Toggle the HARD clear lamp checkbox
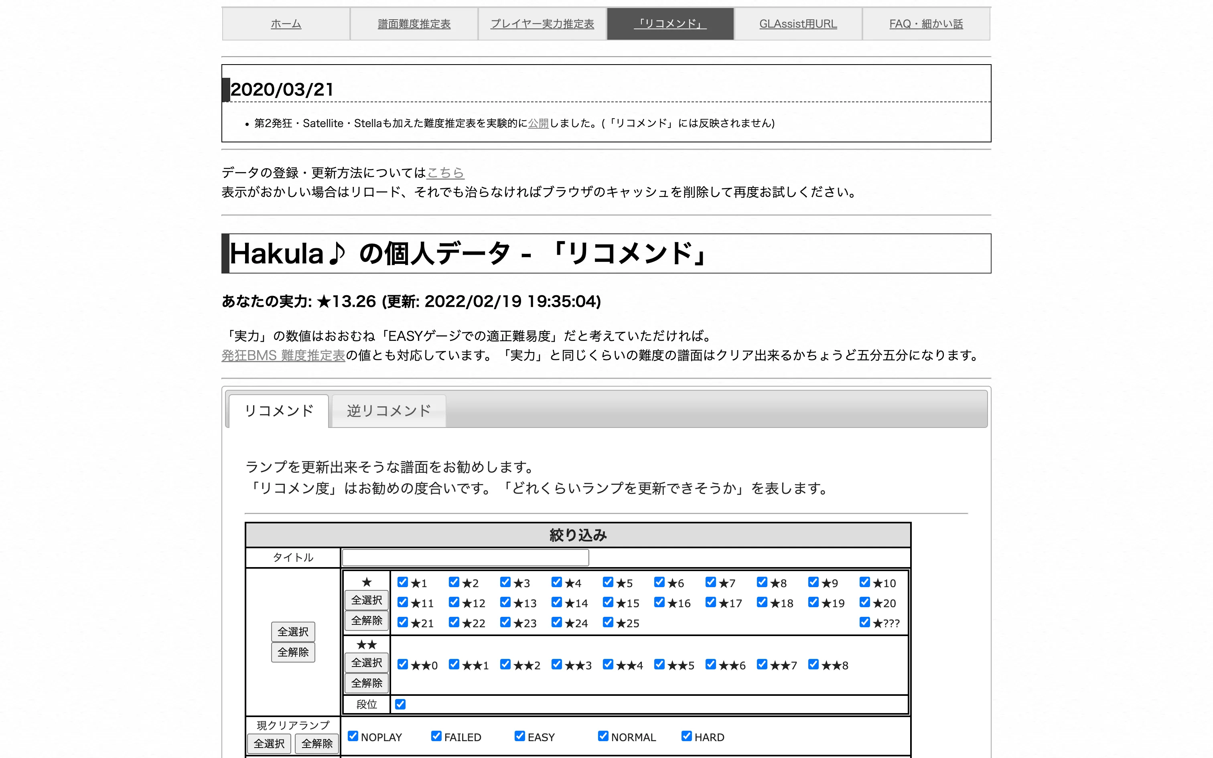The height and width of the screenshot is (758, 1213). click(x=686, y=736)
